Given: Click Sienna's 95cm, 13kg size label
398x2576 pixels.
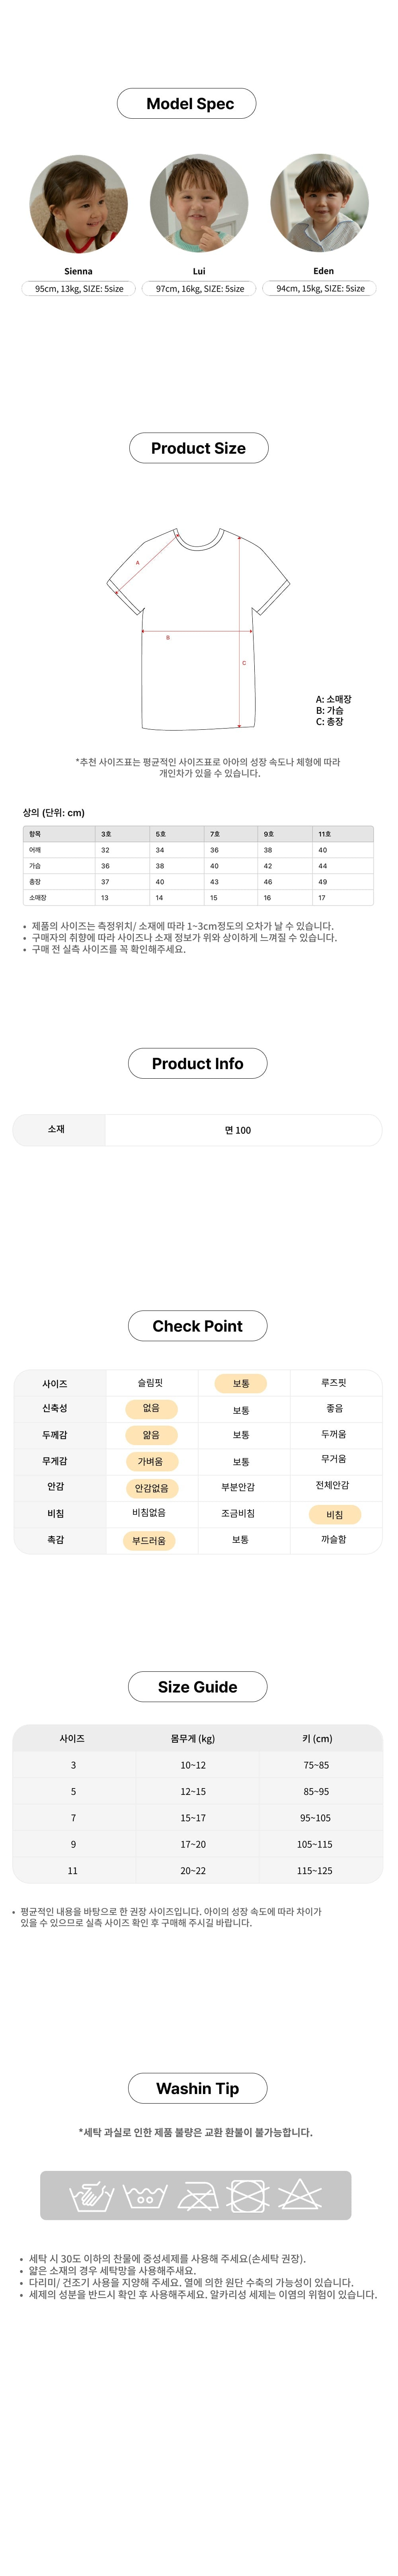Looking at the screenshot, I should click(x=79, y=288).
